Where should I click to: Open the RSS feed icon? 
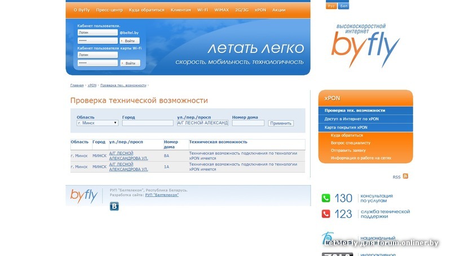click(405, 176)
